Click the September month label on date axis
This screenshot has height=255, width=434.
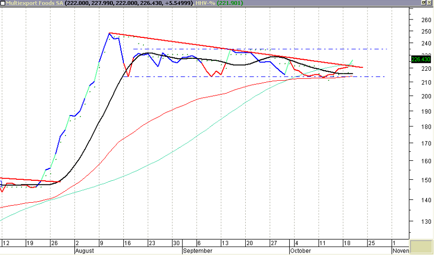[x=198, y=251]
